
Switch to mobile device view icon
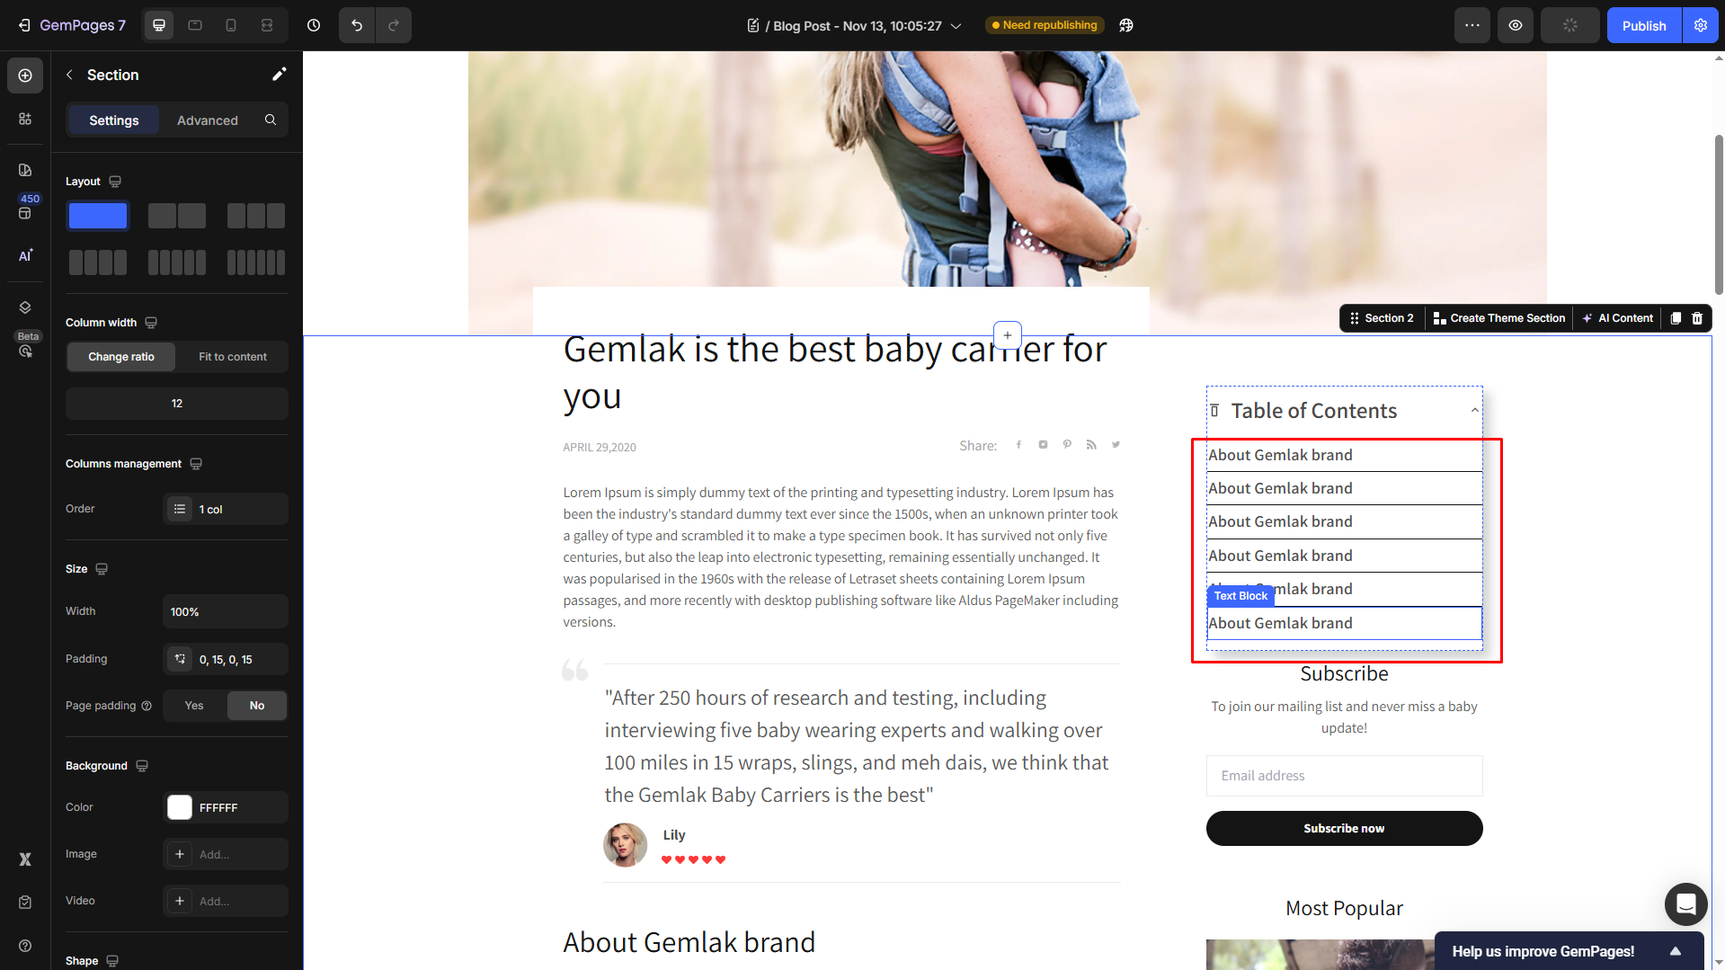(x=231, y=25)
